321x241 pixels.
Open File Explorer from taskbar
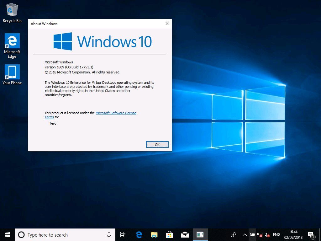pos(154,235)
